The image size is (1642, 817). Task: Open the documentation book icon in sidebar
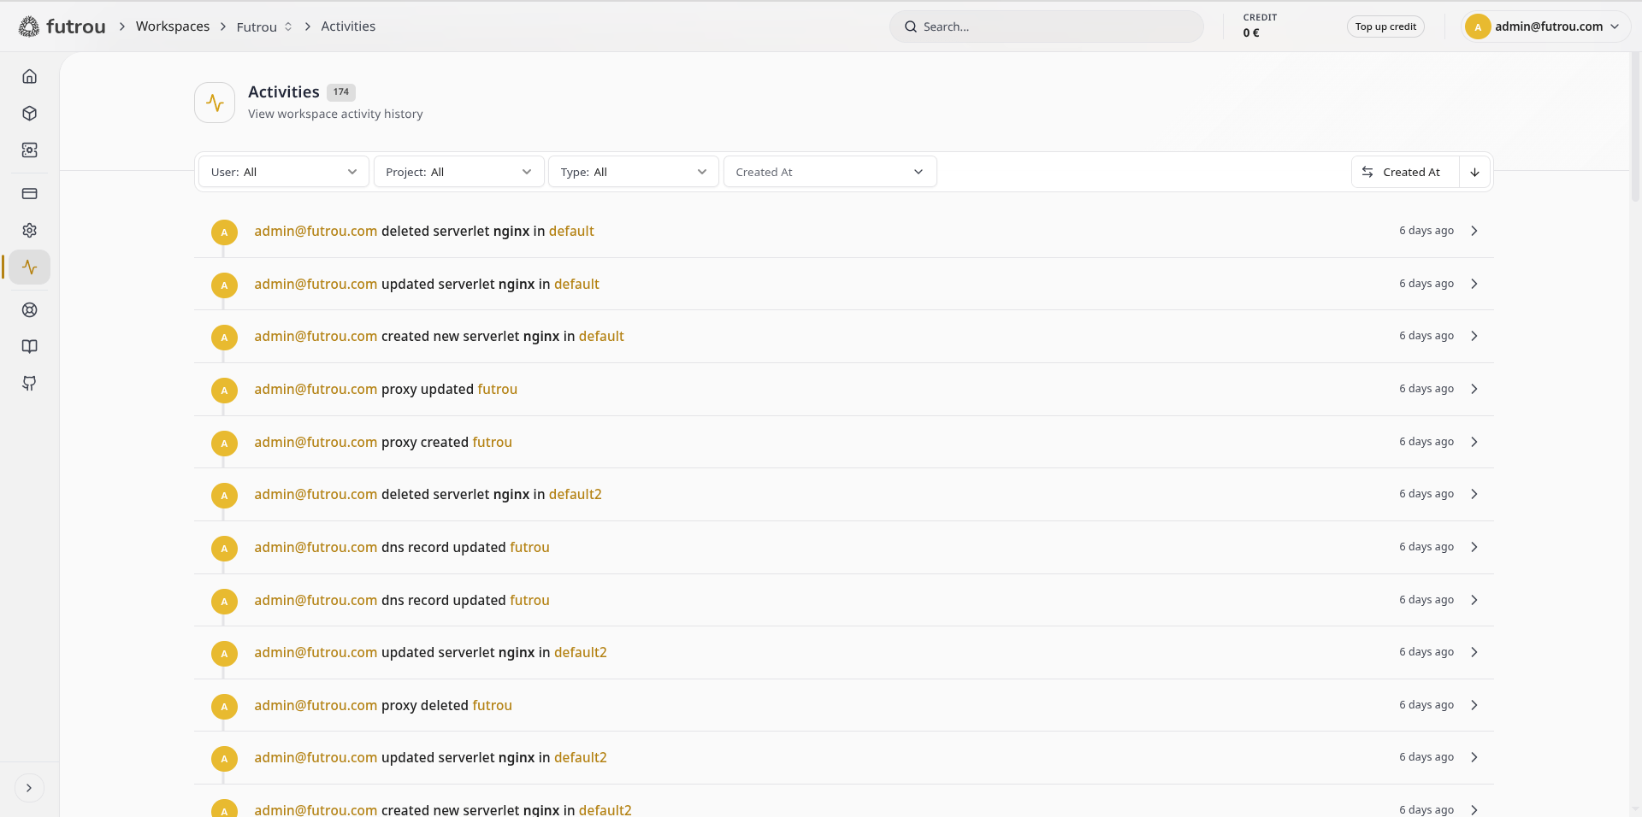click(x=30, y=347)
